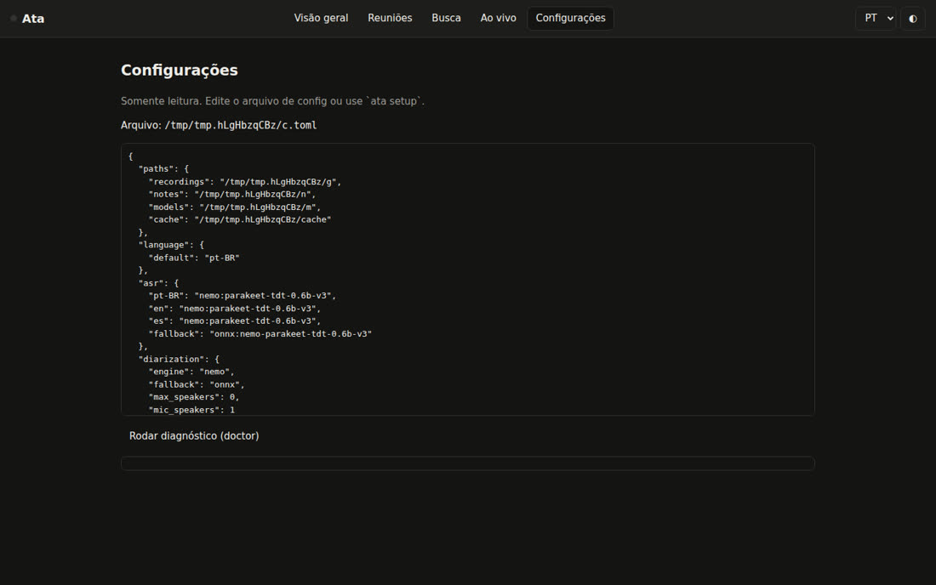
Task: Click the "Somente leitura" description text
Action: pos(272,101)
